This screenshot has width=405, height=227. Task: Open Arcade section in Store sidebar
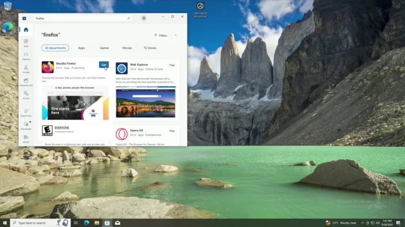click(26, 69)
